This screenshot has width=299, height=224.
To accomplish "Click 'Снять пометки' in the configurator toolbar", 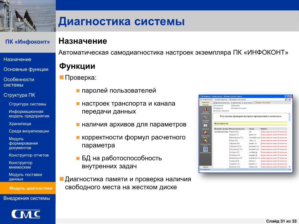I will [x=247, y=103].
